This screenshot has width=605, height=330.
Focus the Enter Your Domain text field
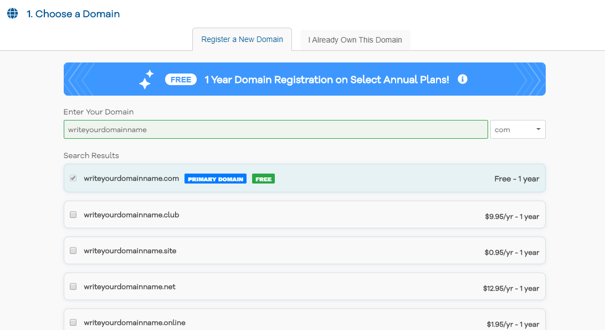pyautogui.click(x=275, y=129)
